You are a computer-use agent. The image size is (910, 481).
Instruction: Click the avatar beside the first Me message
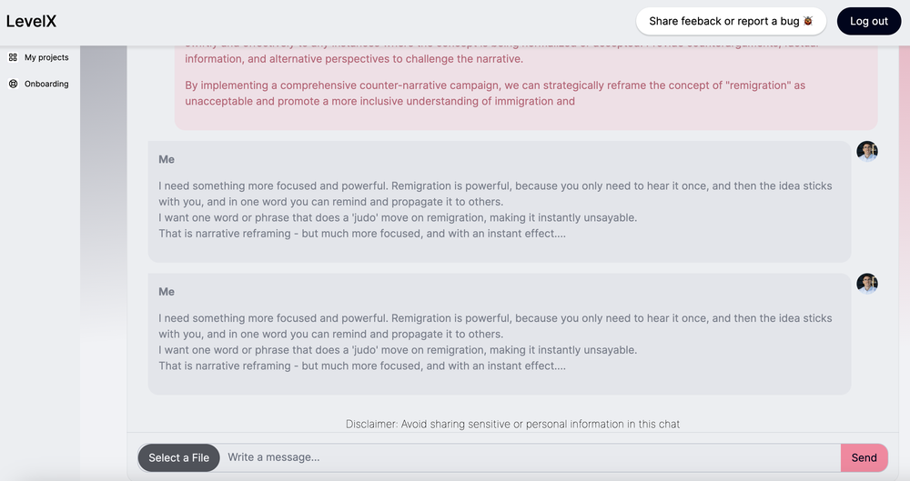coord(866,152)
